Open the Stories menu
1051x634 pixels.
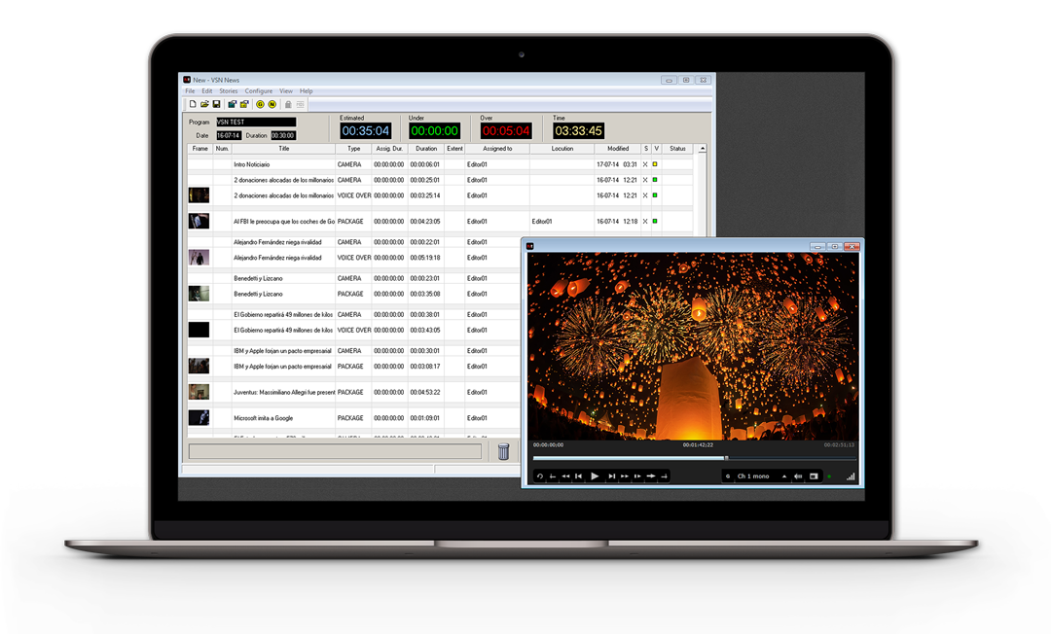(x=228, y=91)
